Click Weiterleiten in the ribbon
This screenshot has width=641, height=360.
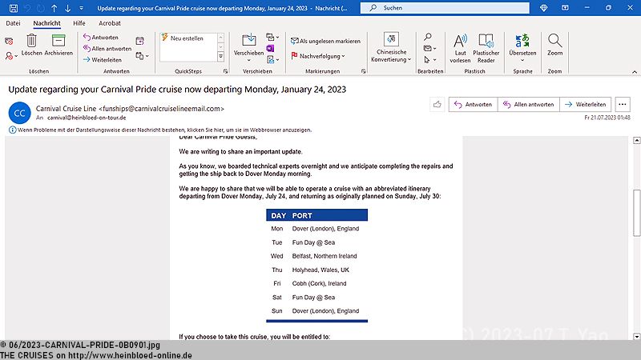click(x=103, y=59)
